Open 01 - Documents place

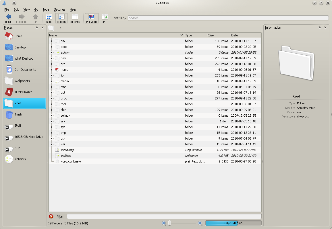click(25, 70)
